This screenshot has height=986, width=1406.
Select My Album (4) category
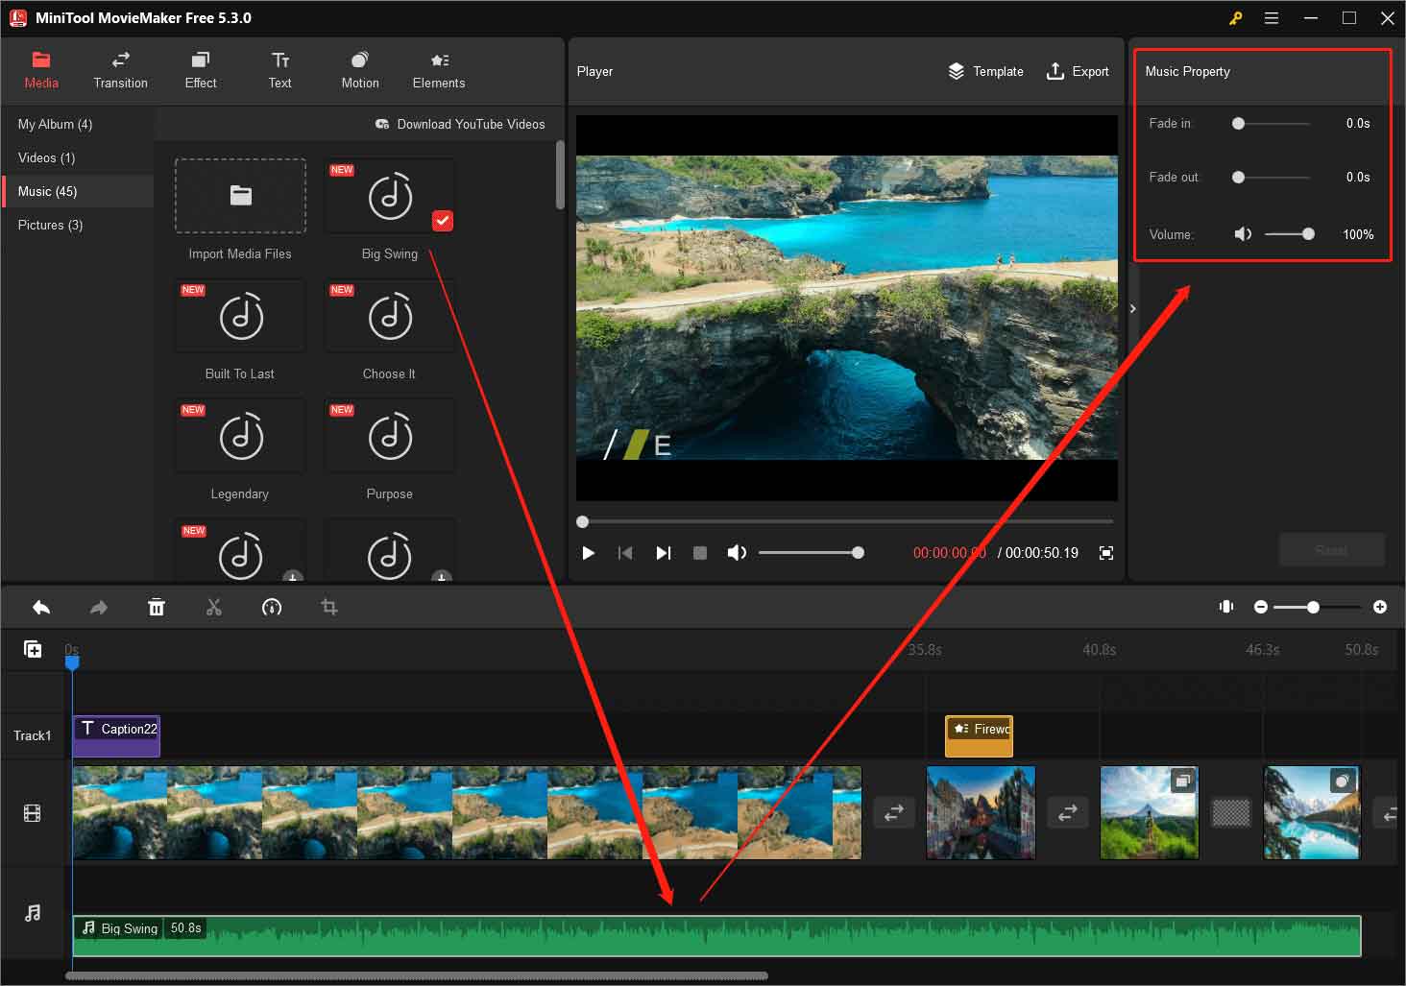[x=78, y=124]
